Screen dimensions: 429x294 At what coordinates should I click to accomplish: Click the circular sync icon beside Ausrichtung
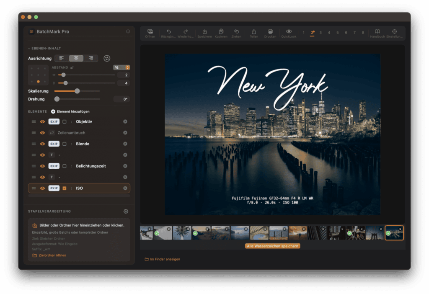(x=107, y=58)
